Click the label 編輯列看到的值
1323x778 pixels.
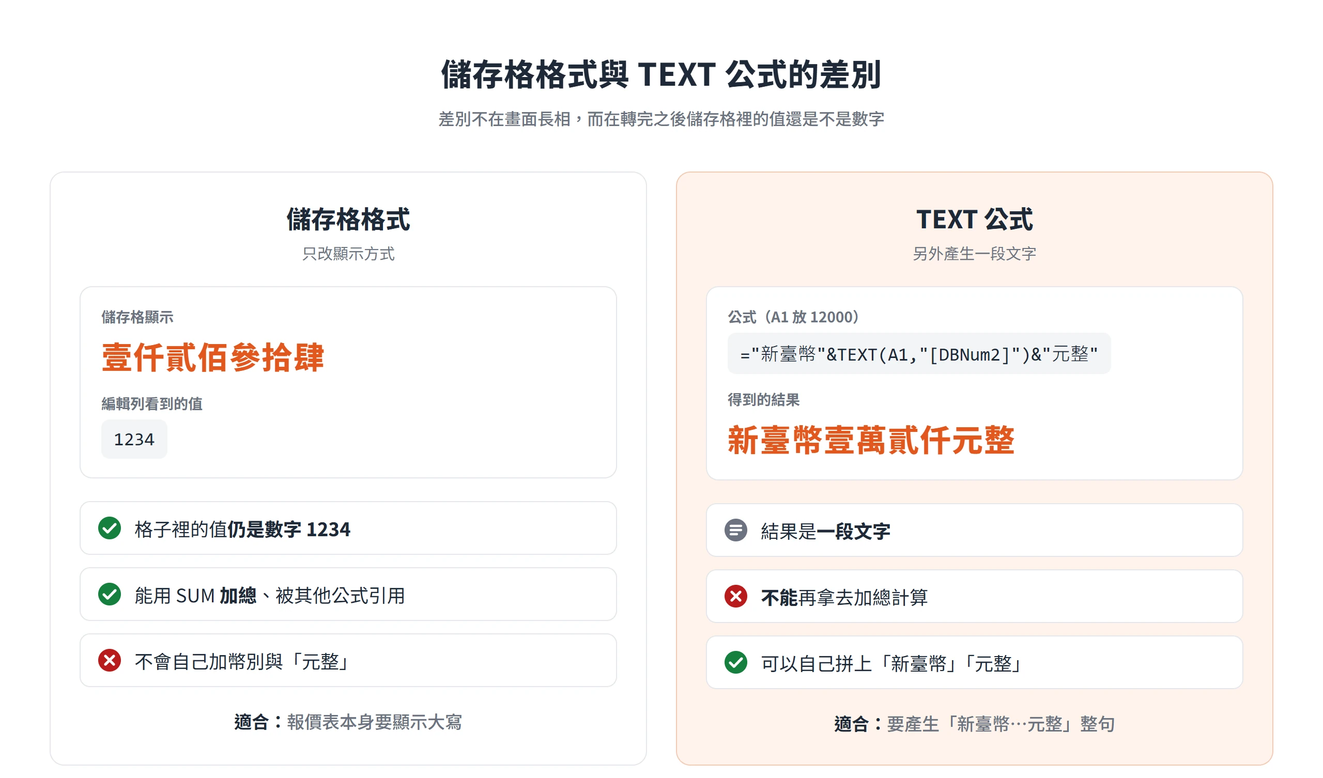[x=152, y=403]
